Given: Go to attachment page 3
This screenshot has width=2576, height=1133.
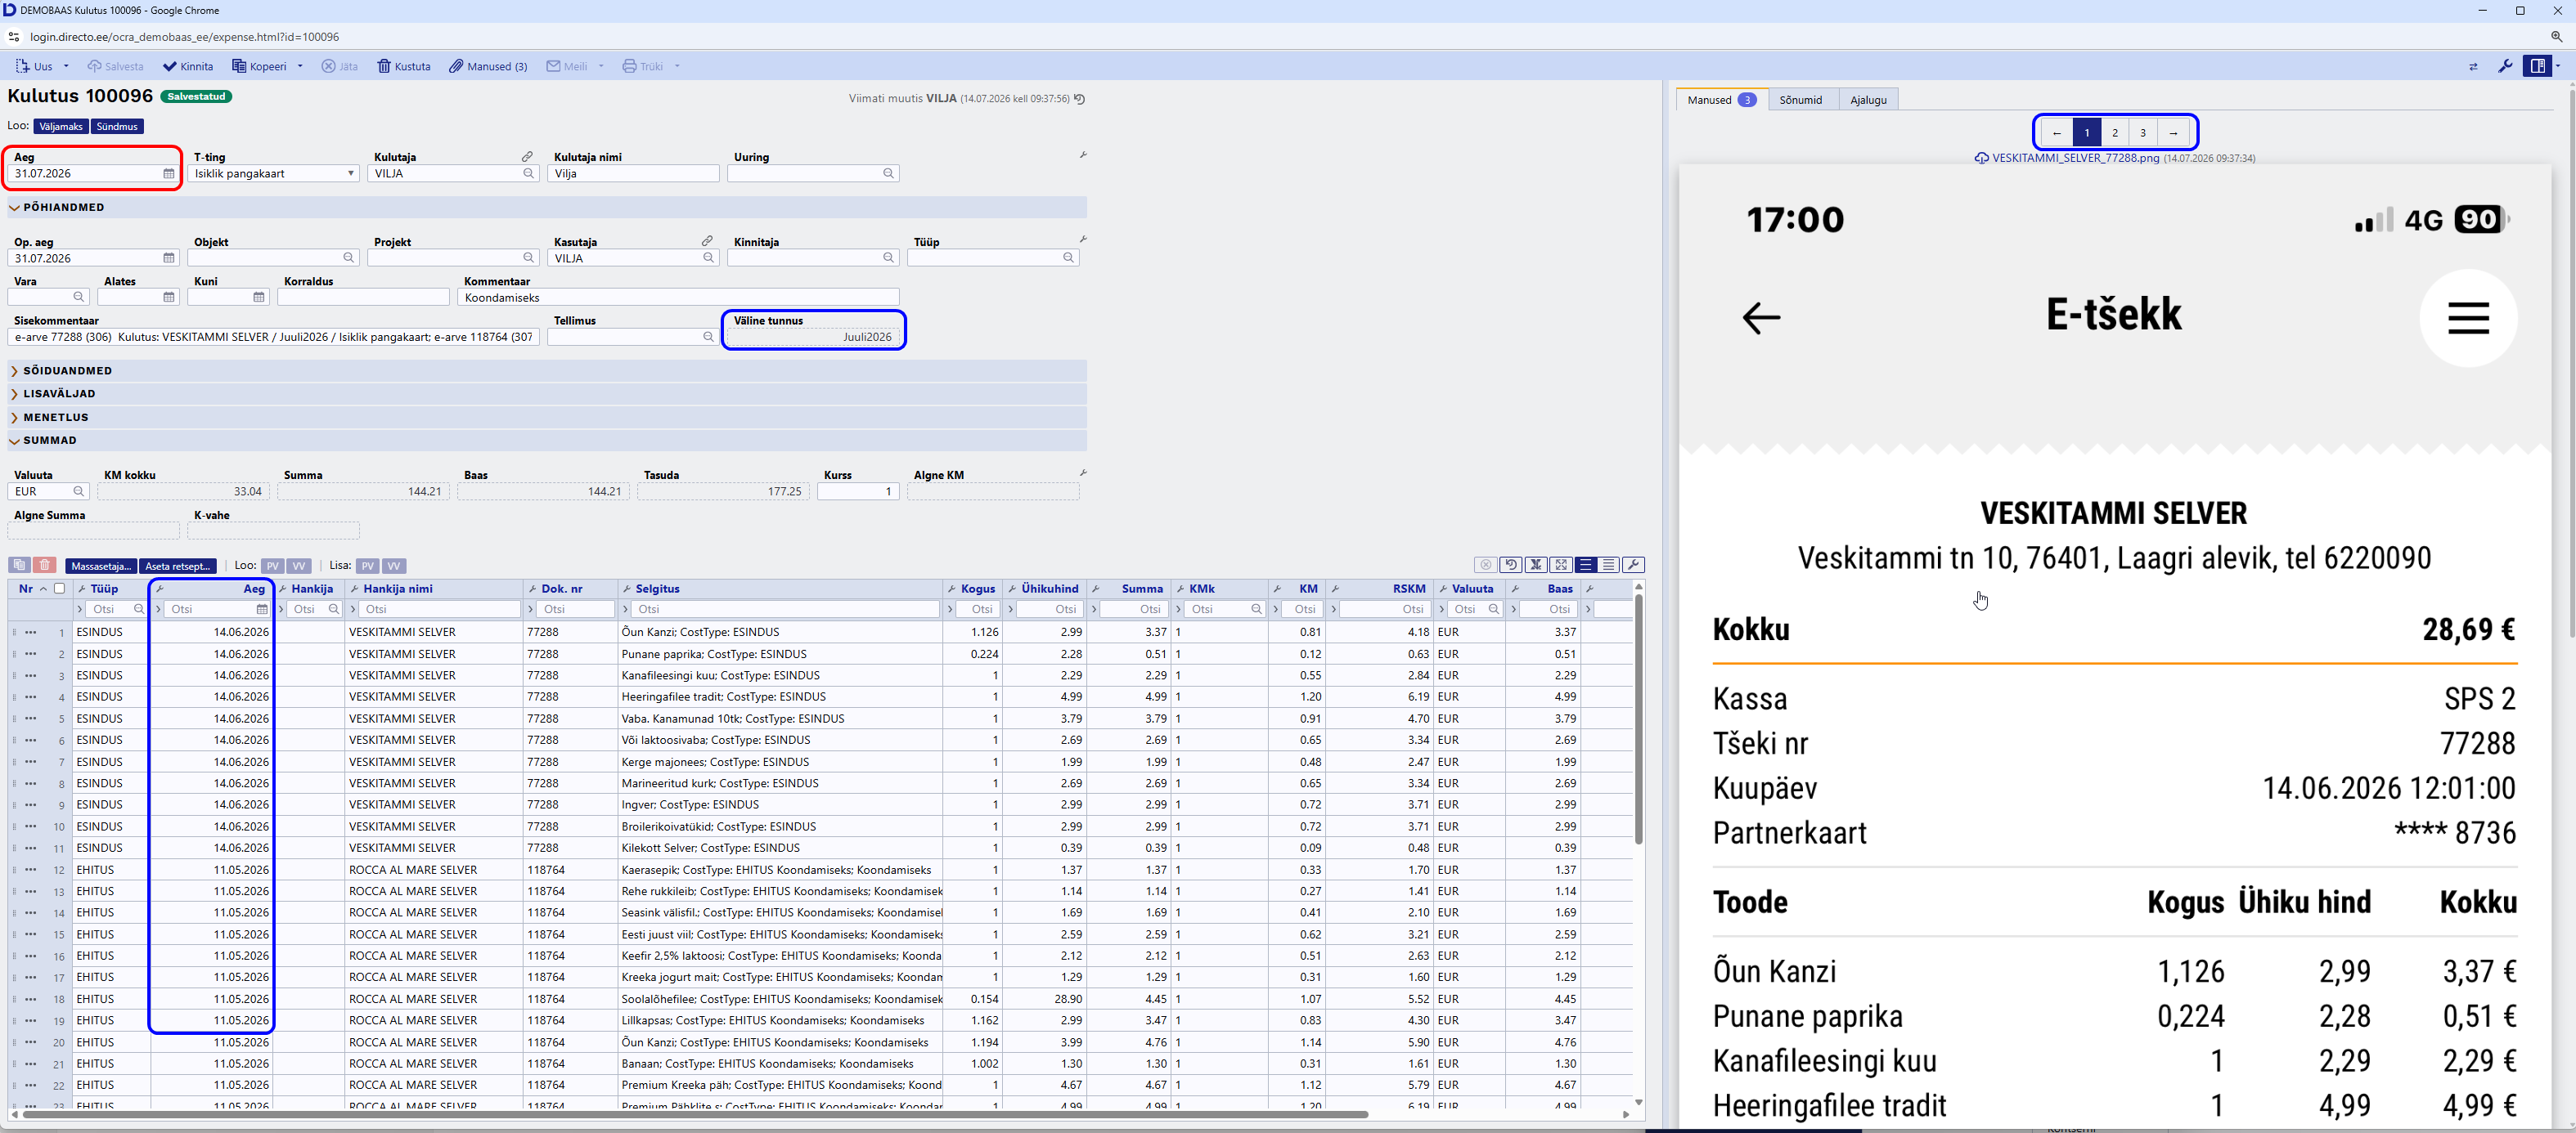Looking at the screenshot, I should point(2143,133).
